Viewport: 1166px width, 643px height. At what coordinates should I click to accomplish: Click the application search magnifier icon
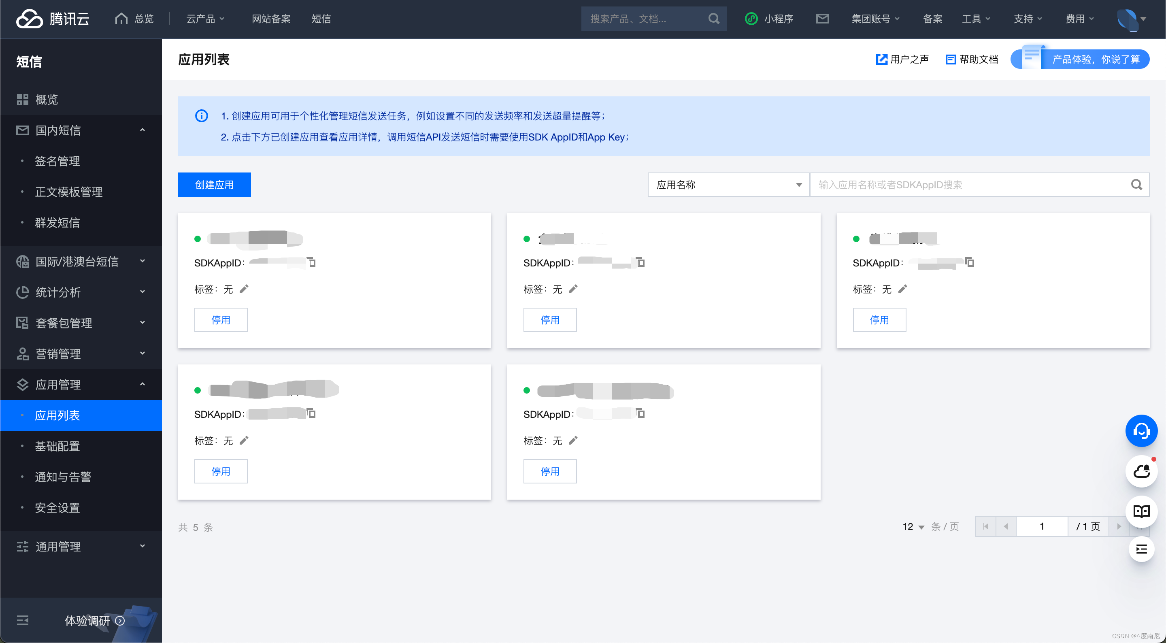point(1136,185)
